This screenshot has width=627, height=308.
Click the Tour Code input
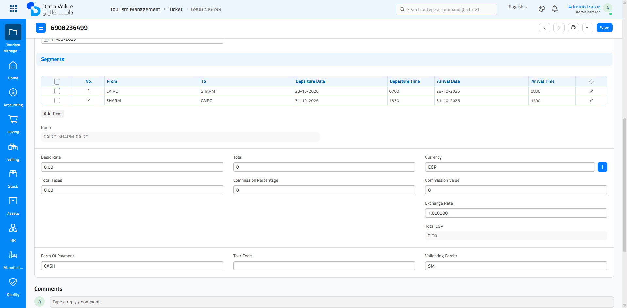tap(324, 266)
